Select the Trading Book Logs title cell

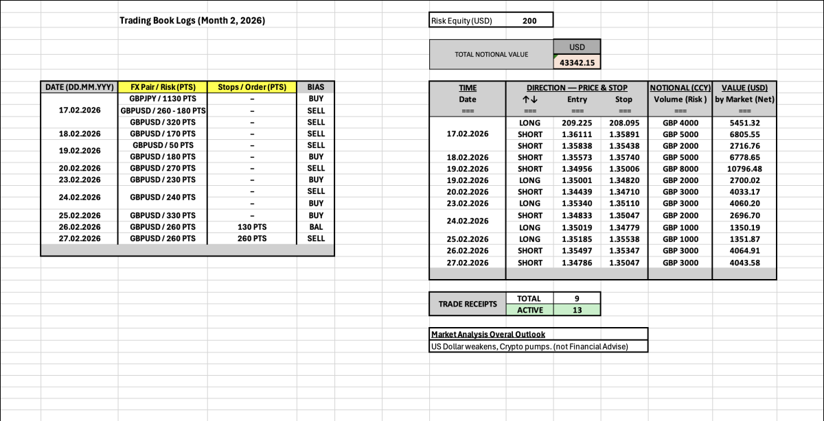[x=192, y=21]
